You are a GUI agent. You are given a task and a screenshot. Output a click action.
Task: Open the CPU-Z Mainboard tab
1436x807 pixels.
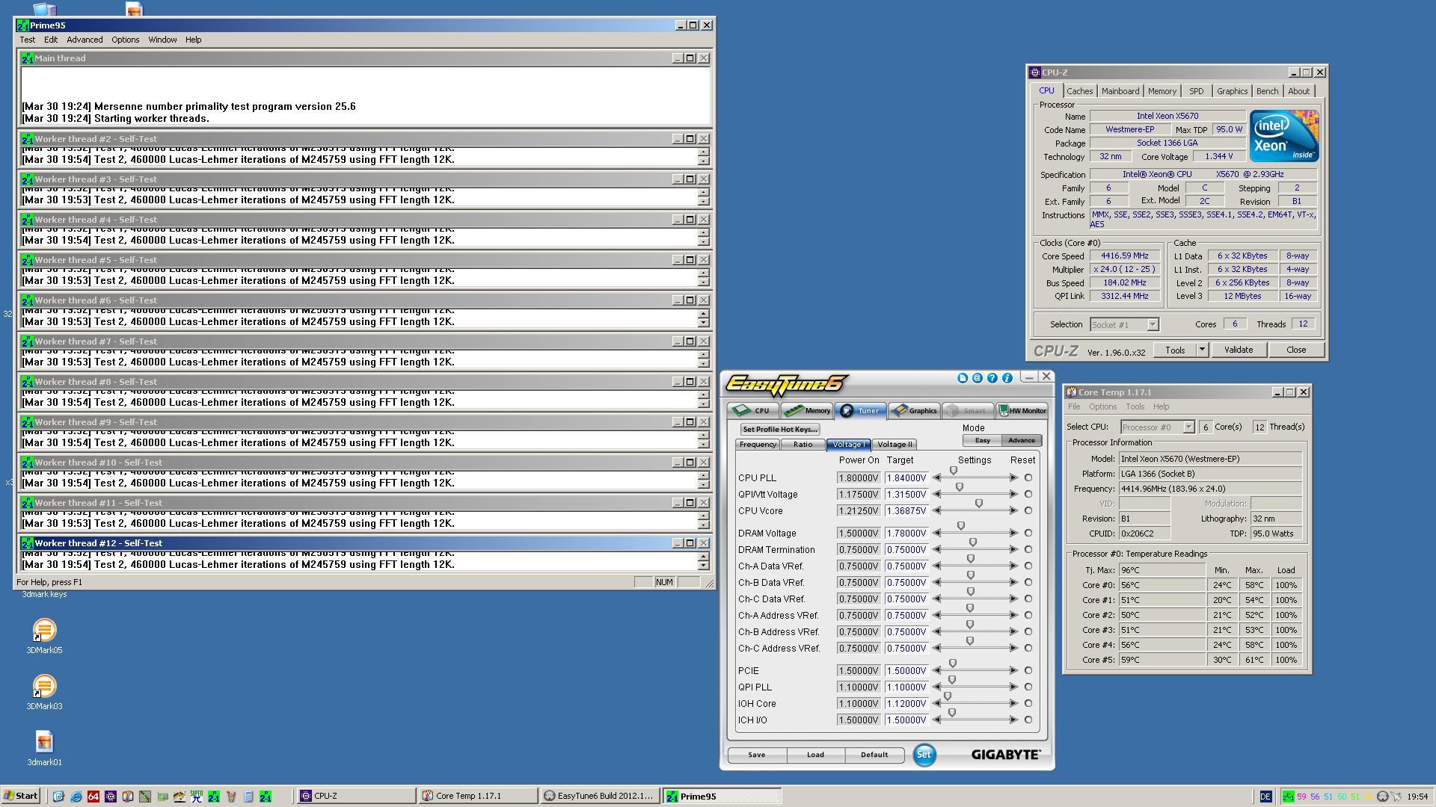[1120, 91]
